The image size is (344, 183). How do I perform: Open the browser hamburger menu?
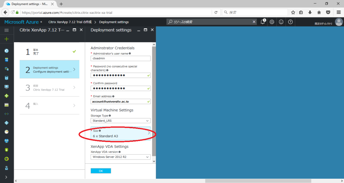pyautogui.click(x=339, y=12)
